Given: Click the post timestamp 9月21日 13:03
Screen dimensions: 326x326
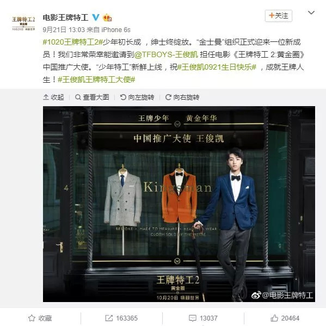Looking at the screenshot, I should tap(64, 30).
